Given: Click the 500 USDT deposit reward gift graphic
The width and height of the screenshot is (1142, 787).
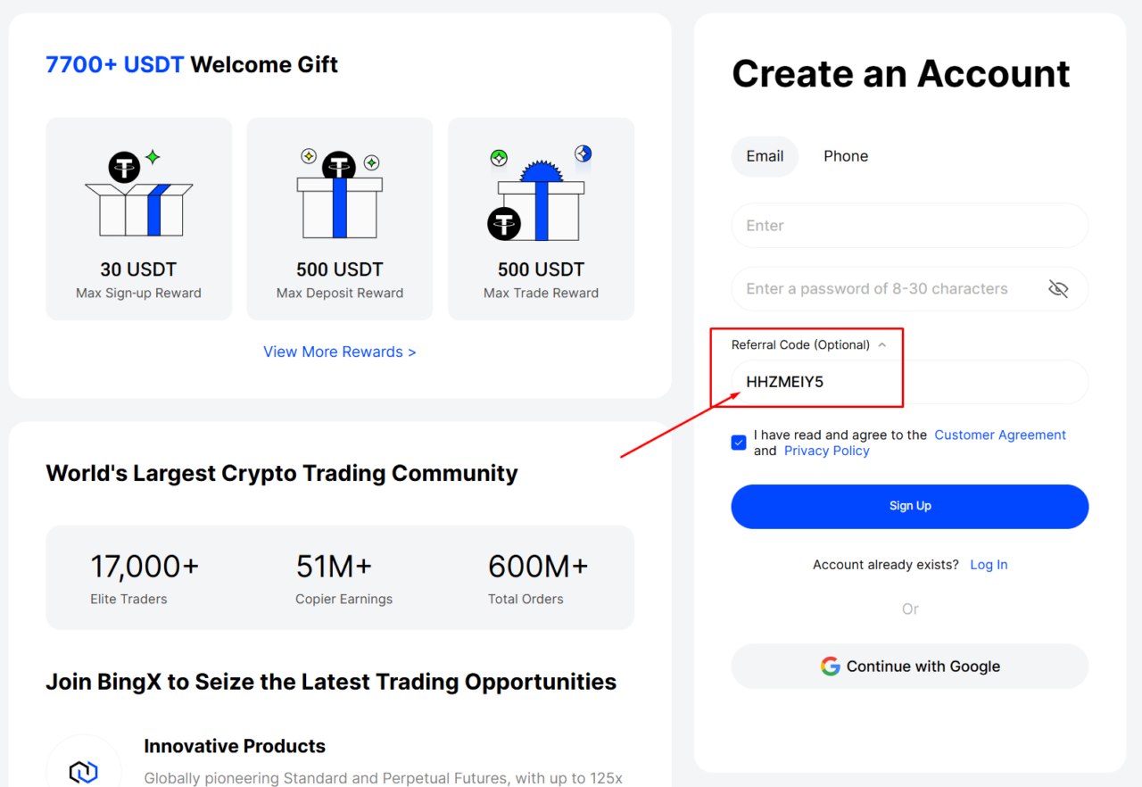Looking at the screenshot, I should (339, 192).
